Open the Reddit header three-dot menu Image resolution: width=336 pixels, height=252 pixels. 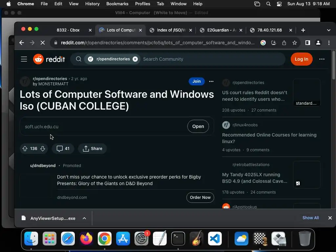point(322,59)
